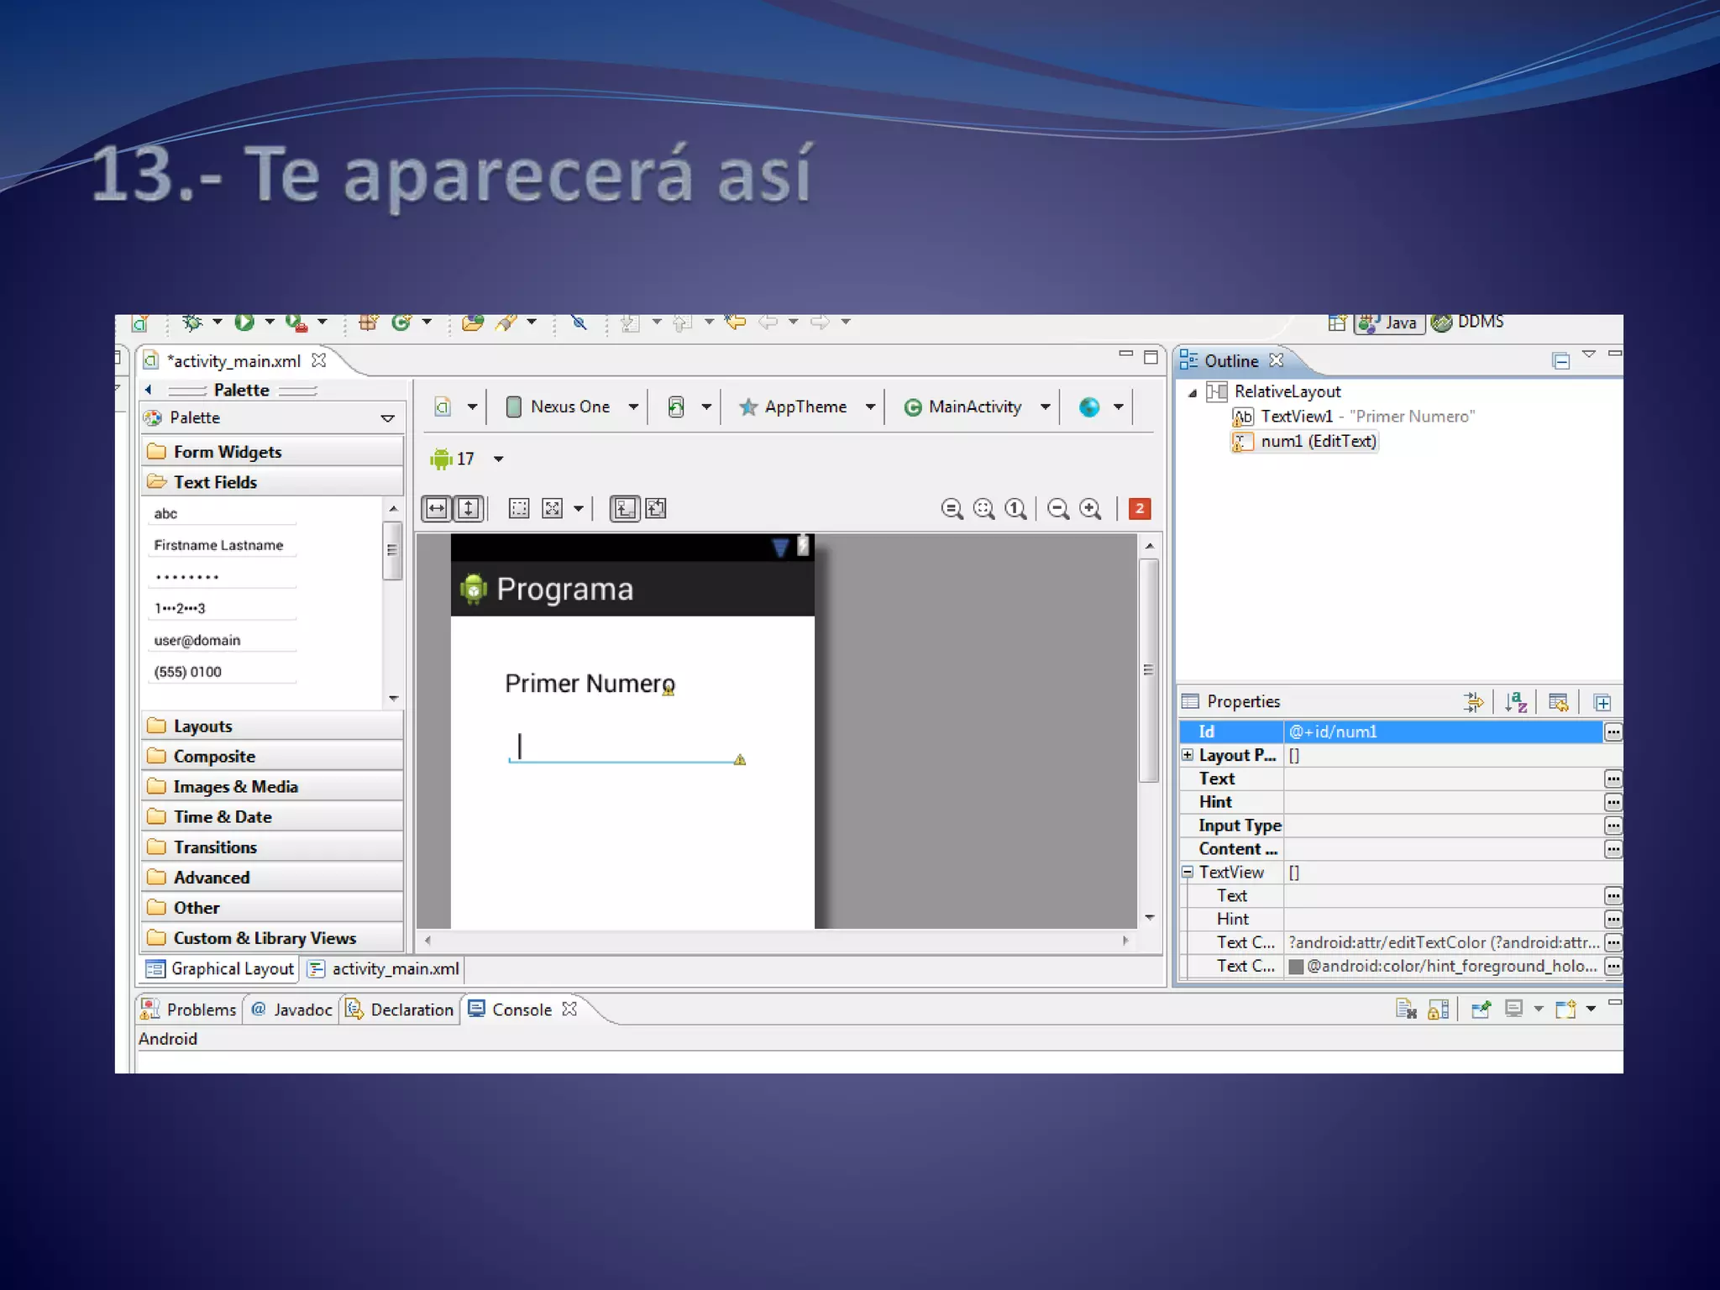This screenshot has height=1290, width=1720.
Task: Open the AppTheme theme dropdown
Action: click(x=806, y=407)
